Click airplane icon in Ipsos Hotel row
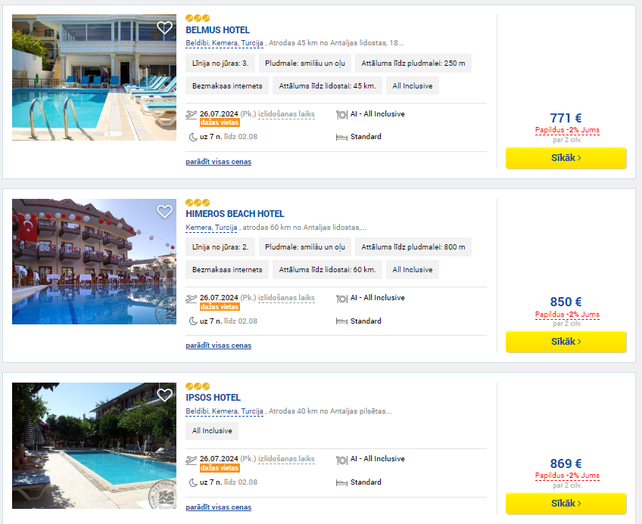 [192, 460]
